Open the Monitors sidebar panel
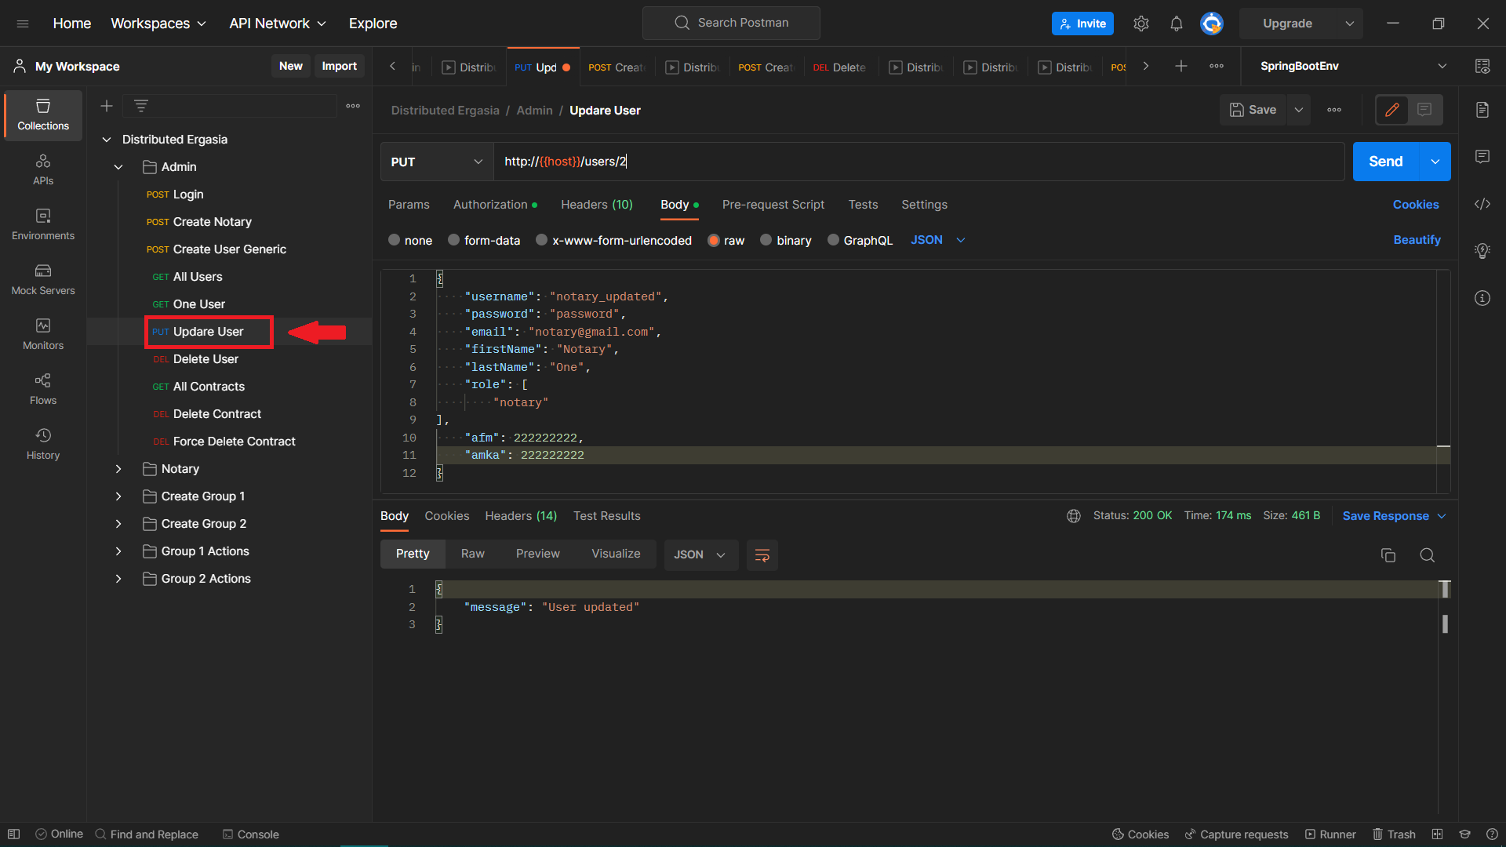1506x847 pixels. pyautogui.click(x=43, y=335)
